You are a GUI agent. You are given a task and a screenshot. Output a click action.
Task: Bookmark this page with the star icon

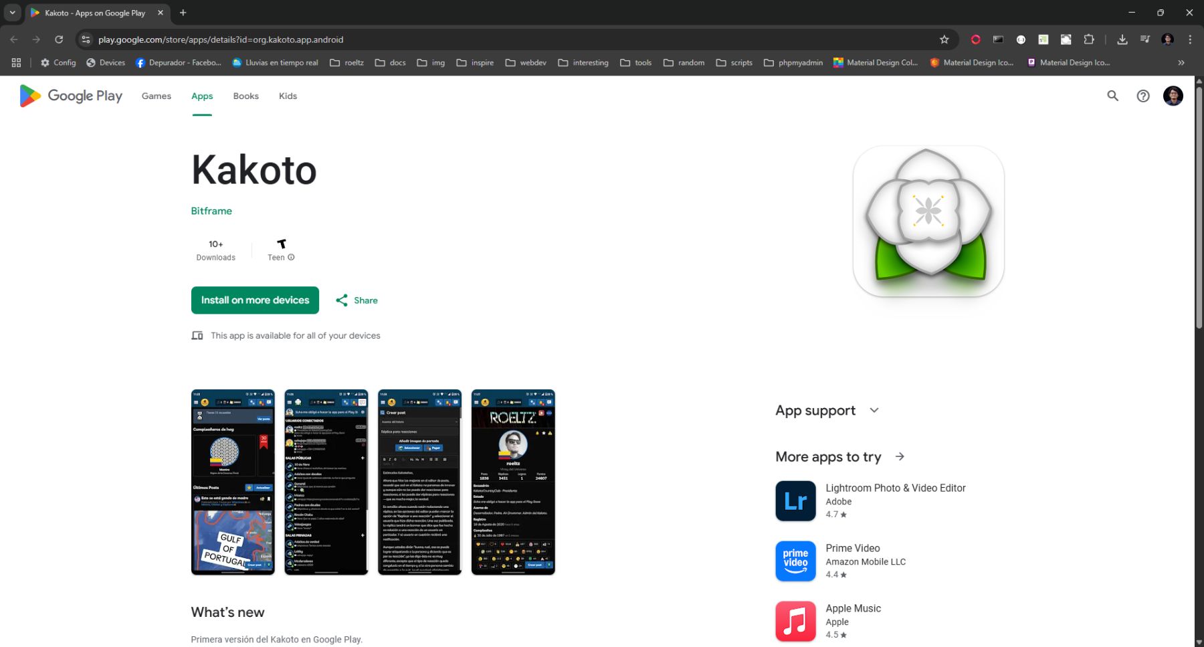944,39
